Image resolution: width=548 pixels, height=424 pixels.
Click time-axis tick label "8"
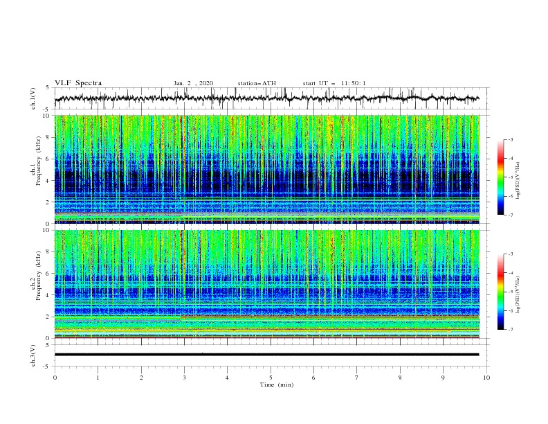[400, 378]
